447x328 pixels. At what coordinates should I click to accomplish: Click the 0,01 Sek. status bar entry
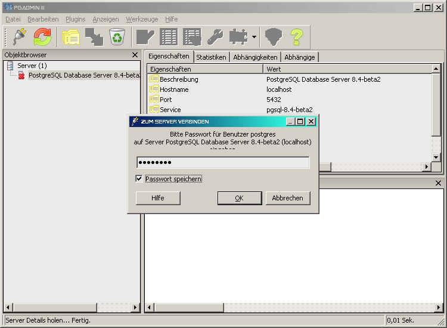coord(401,320)
